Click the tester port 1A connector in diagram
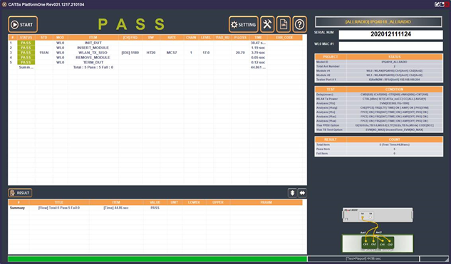 (x=363, y=216)
